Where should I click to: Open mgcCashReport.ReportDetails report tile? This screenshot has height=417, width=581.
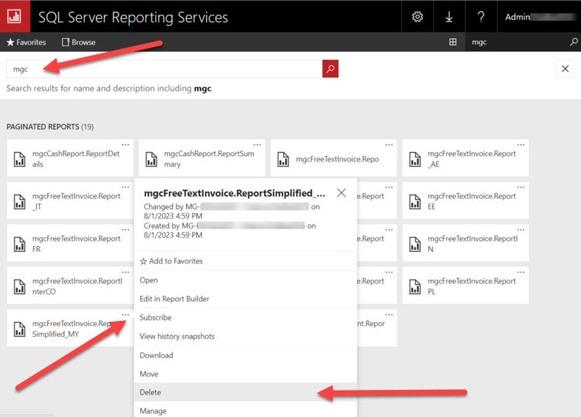70,158
